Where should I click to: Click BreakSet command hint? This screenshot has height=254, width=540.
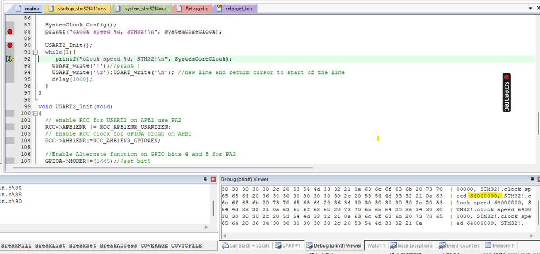[83, 245]
